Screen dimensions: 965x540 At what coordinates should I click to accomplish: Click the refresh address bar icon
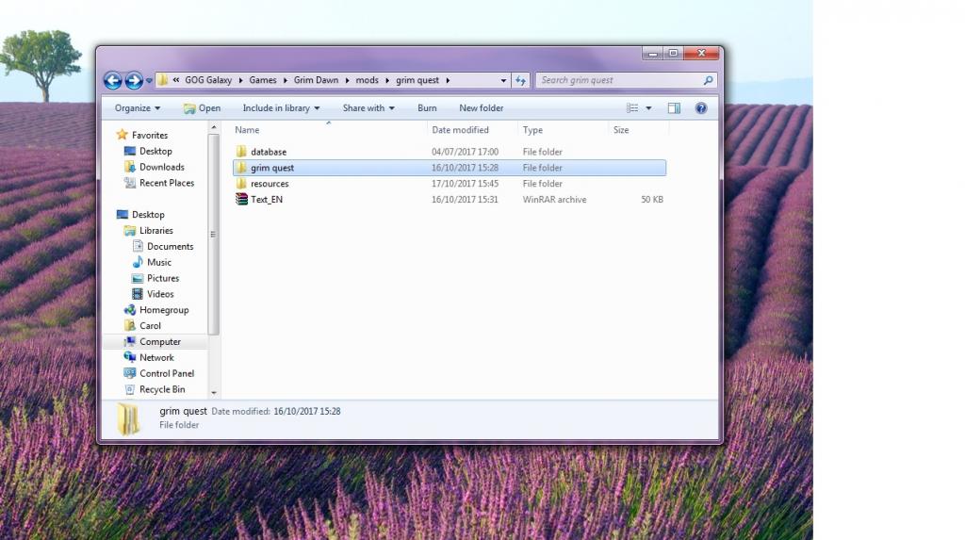(x=521, y=81)
